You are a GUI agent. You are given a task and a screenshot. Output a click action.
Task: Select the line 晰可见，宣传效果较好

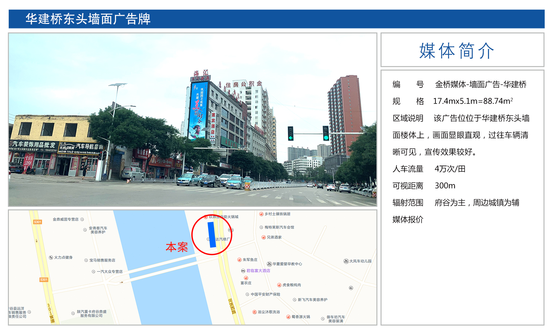[434, 152]
